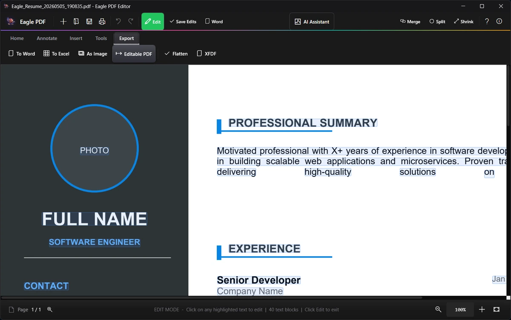The image size is (511, 320).
Task: Open the AI Assistant panel
Action: click(x=312, y=21)
